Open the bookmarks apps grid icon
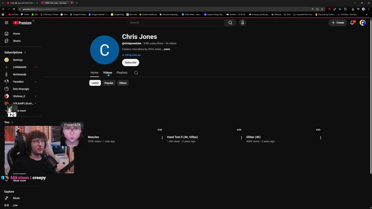Screen dimensions: 372x209 point(3,15)
